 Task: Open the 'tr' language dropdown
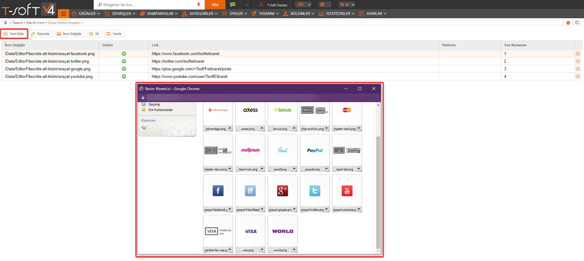(x=347, y=5)
